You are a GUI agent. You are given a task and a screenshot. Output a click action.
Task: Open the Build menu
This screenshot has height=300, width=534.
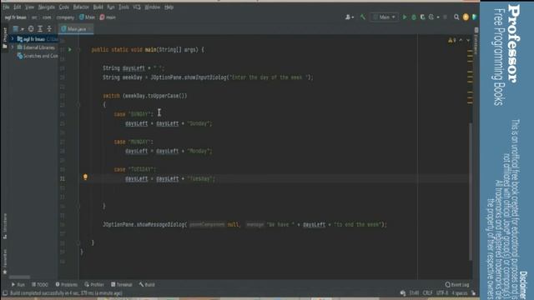pos(98,7)
